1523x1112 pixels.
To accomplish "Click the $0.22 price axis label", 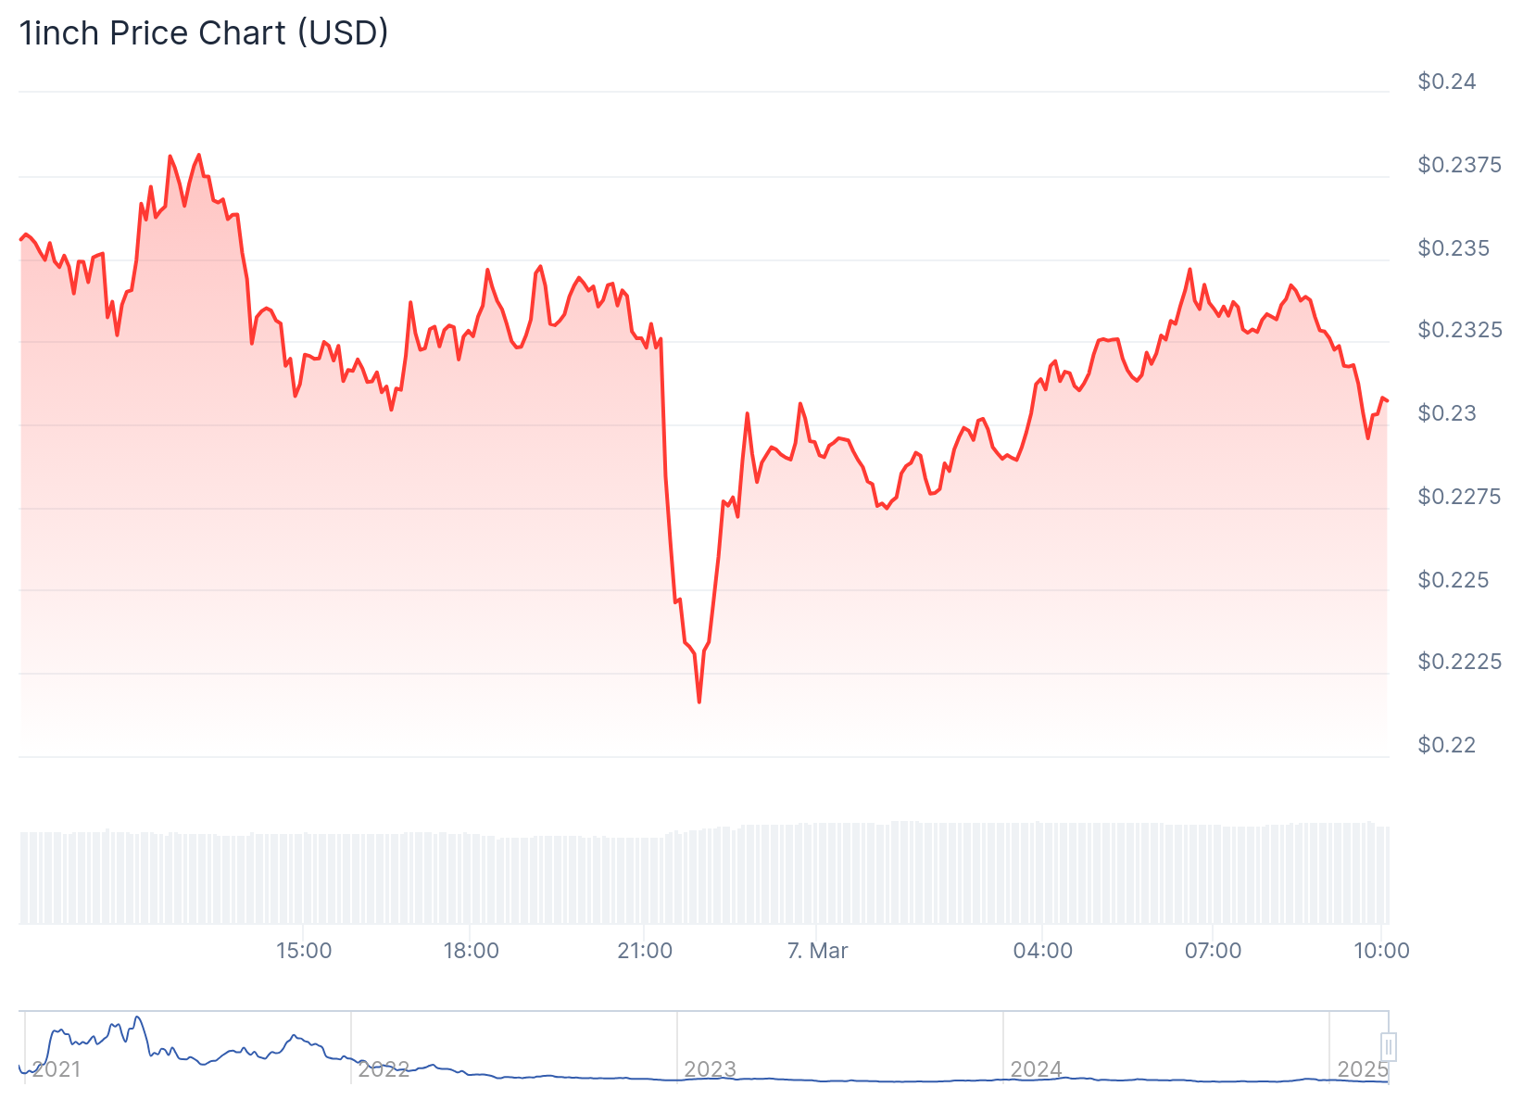I will [1446, 745].
